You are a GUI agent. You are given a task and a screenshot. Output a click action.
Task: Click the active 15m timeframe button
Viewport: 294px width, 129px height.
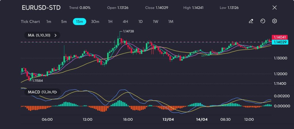tap(80, 21)
